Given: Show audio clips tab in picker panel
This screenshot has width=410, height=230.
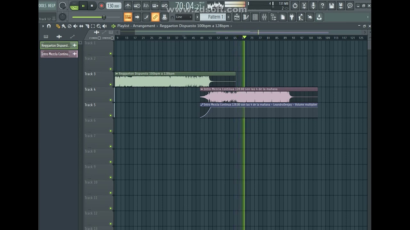Looking at the screenshot, I should tap(59, 36).
